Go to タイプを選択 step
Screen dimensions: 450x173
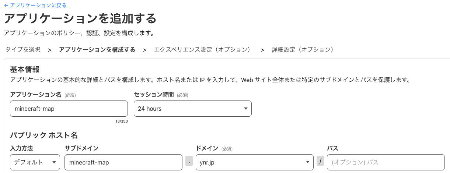tap(23, 50)
